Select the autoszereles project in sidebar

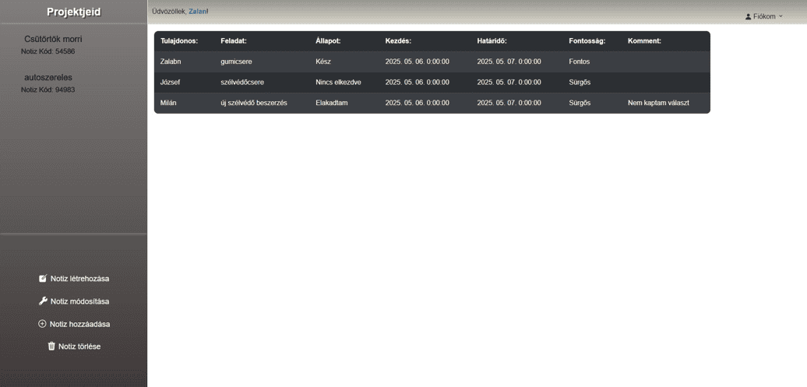click(x=48, y=77)
